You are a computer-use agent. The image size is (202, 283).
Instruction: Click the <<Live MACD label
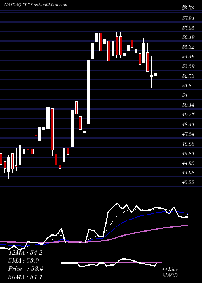pyautogui.click(x=170, y=272)
